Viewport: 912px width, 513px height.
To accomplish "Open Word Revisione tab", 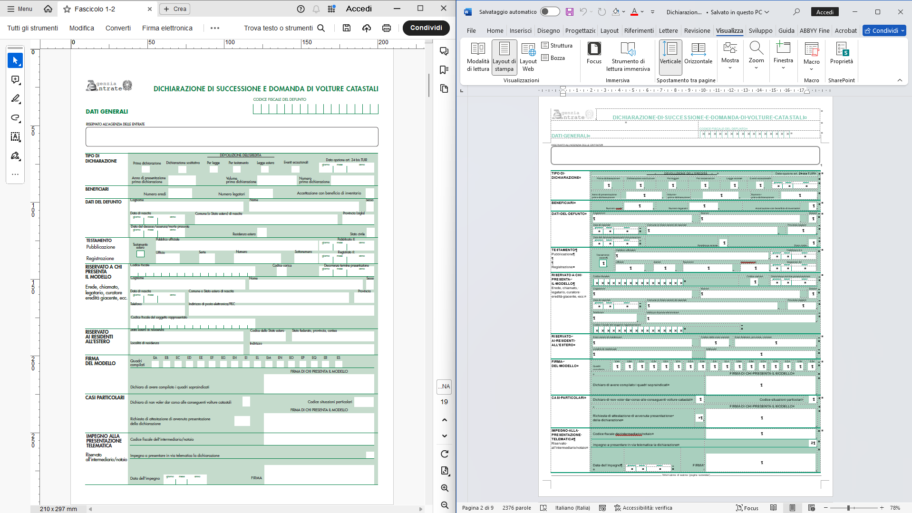I will (x=697, y=30).
